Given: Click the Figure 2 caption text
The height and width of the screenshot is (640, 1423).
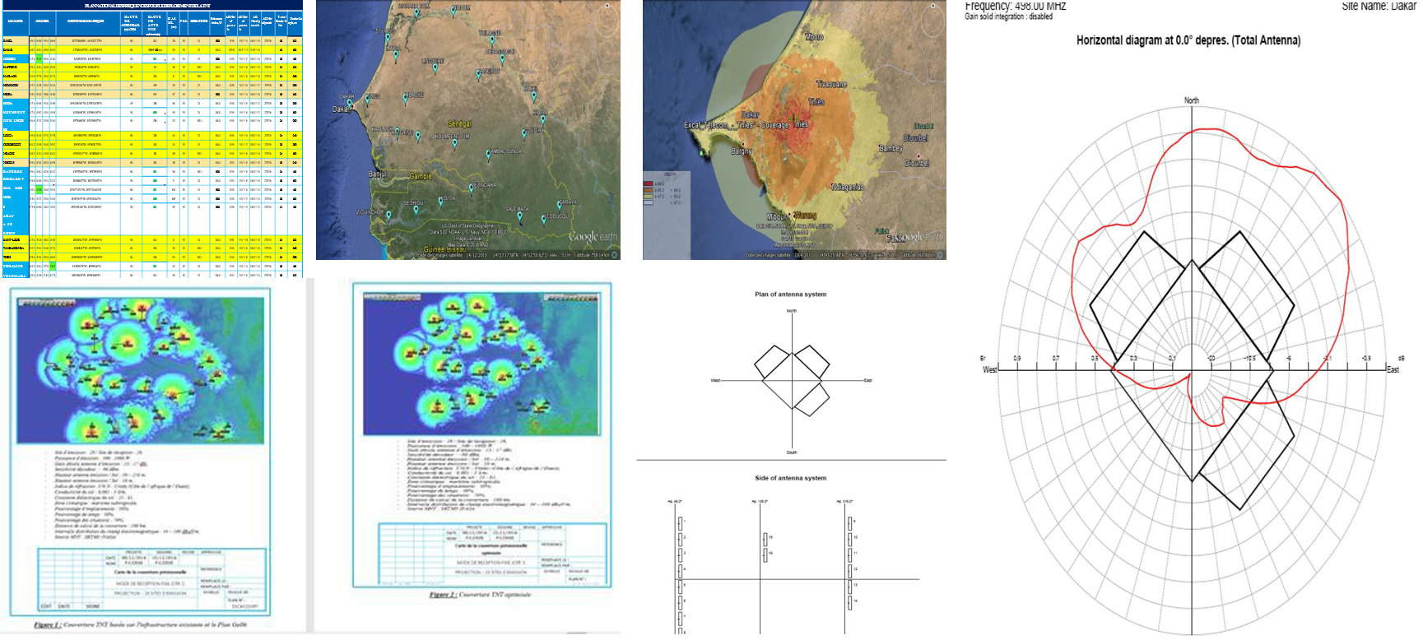Looking at the screenshot, I should coord(481,595).
